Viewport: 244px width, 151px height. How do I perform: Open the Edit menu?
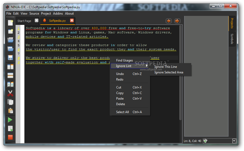coord(16,14)
